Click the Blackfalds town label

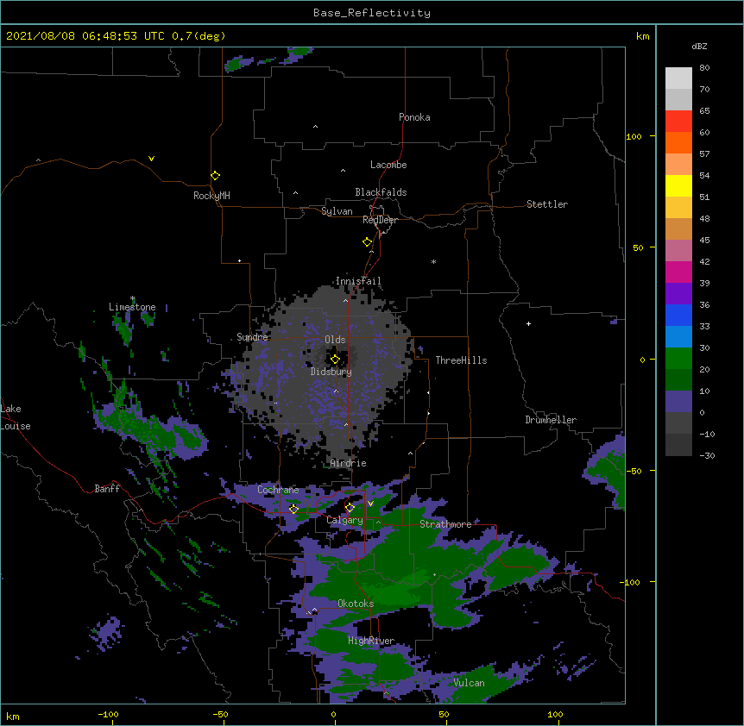(x=381, y=192)
